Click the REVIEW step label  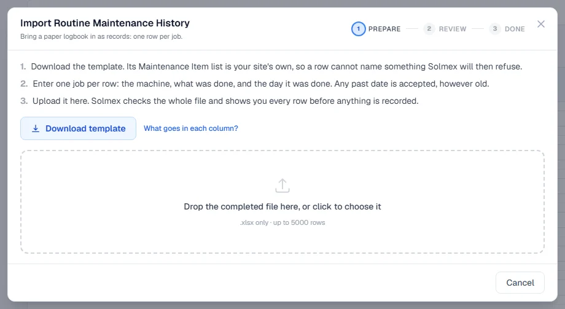pos(453,29)
